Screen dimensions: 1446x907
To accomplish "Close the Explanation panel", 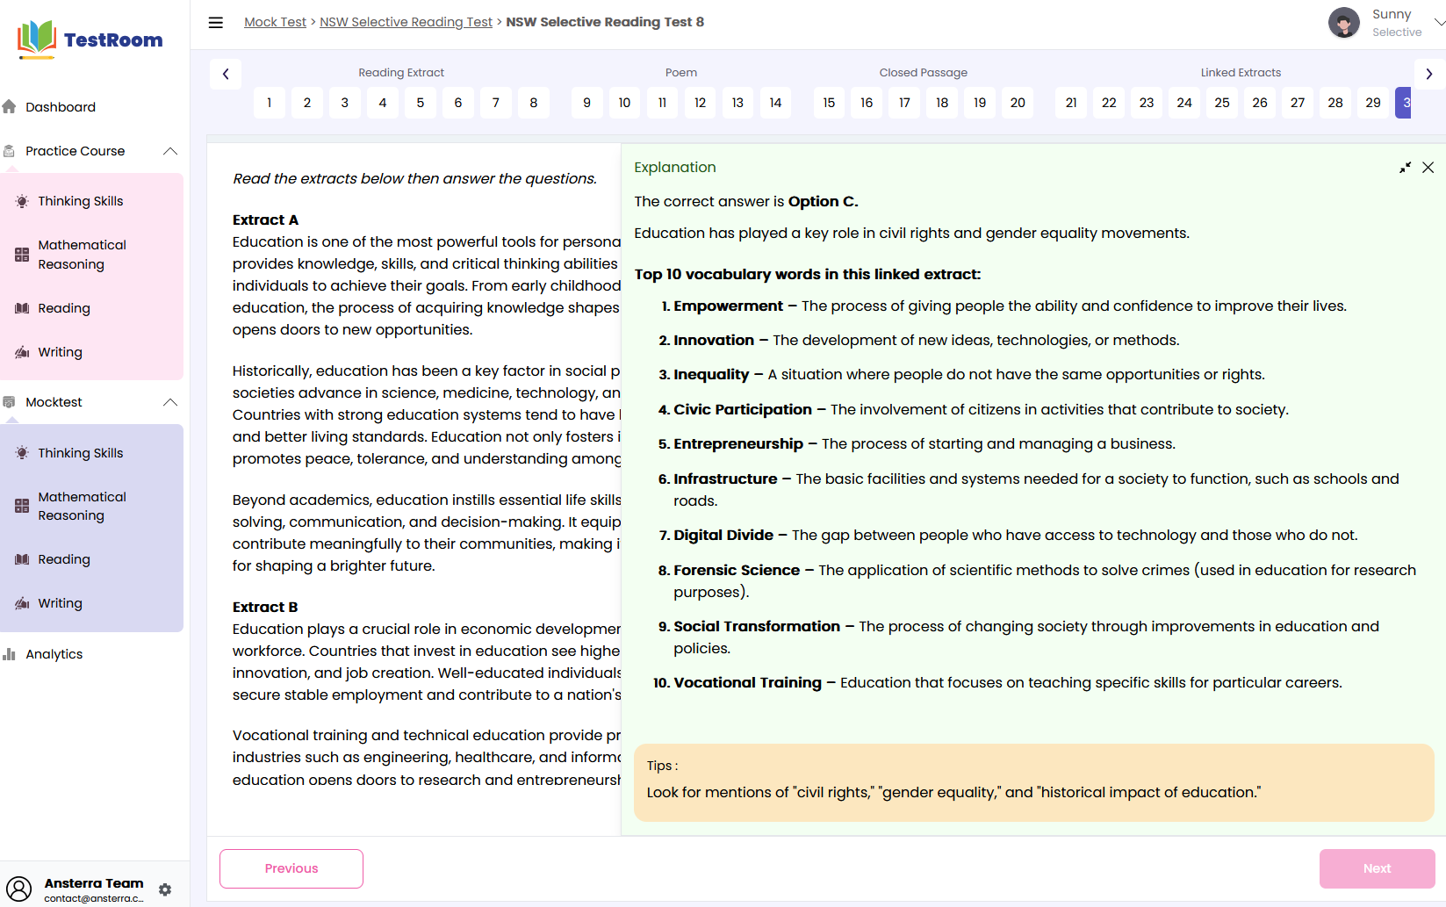I will [x=1428, y=168].
